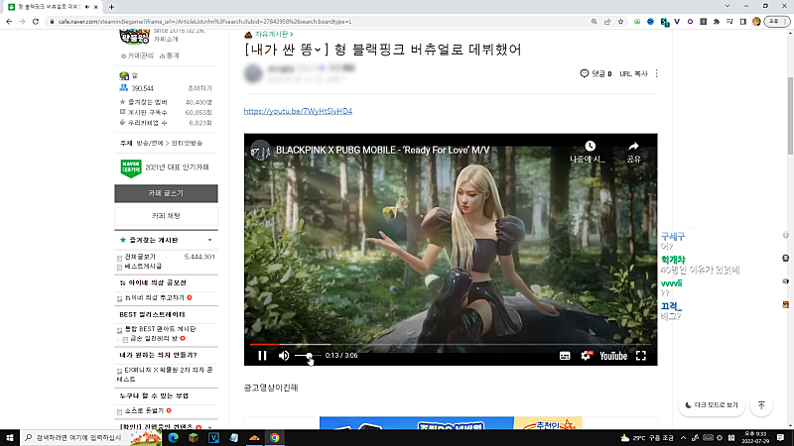Viewport: 794px width, 446px height.
Task: Open the 전체글보기 board
Action: [x=142, y=256]
